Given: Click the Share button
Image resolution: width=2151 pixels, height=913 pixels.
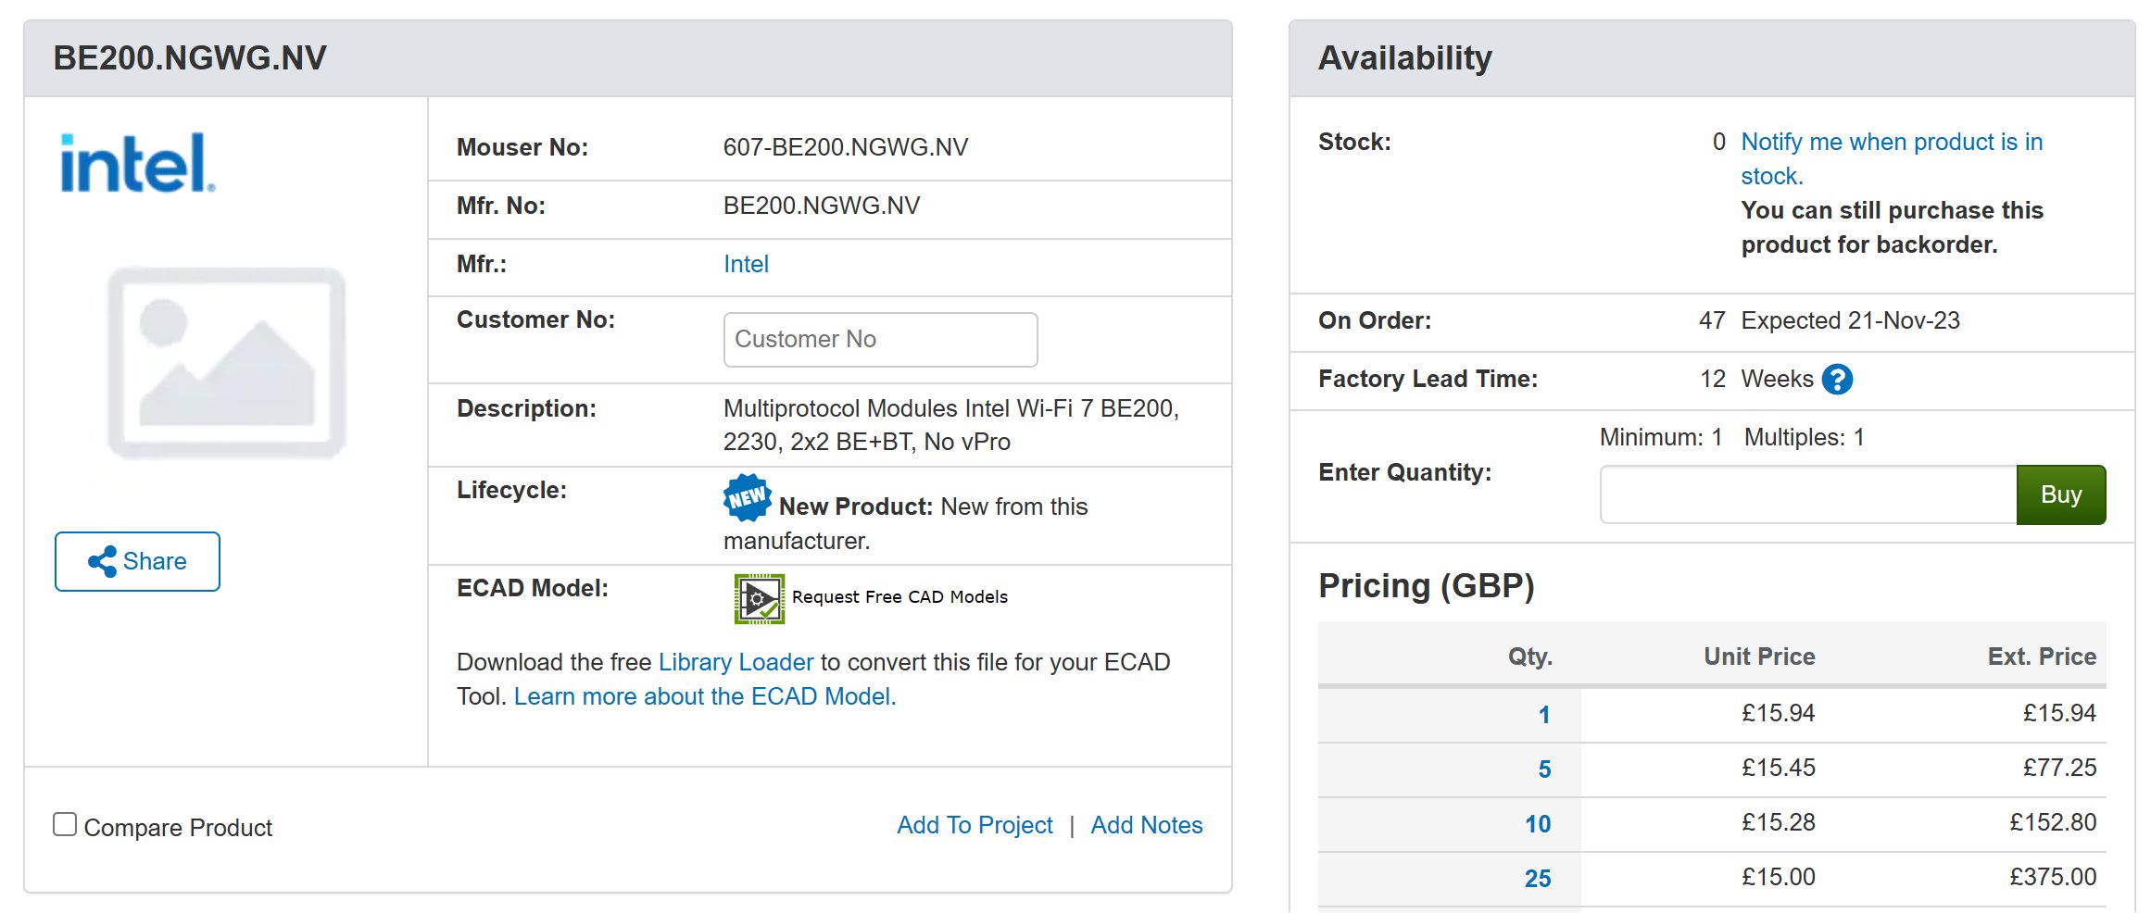Looking at the screenshot, I should [137, 561].
